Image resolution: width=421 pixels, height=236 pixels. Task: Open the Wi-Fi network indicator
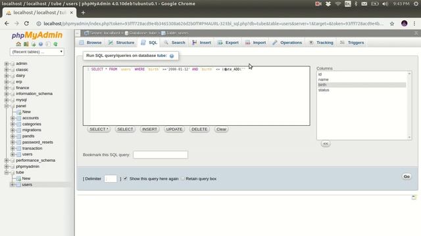tap(338, 4)
